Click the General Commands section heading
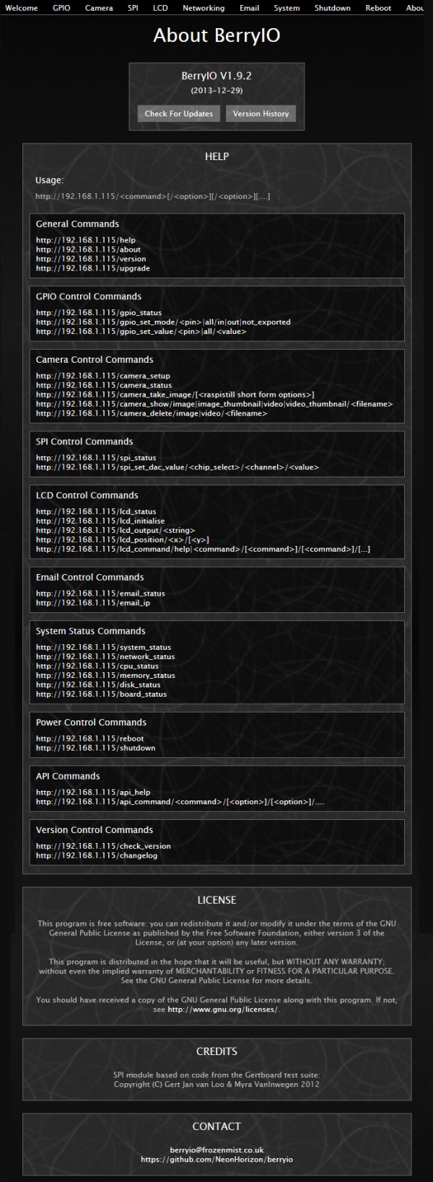This screenshot has width=433, height=1182. 77,224
